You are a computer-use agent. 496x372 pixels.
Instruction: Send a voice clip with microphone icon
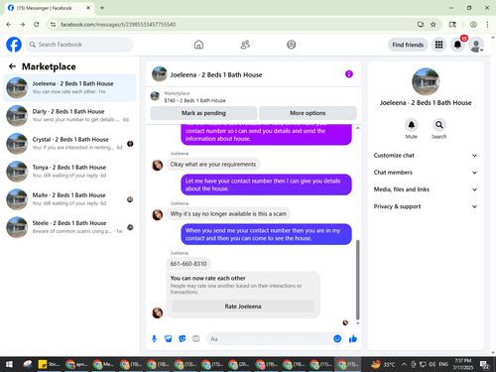(154, 338)
